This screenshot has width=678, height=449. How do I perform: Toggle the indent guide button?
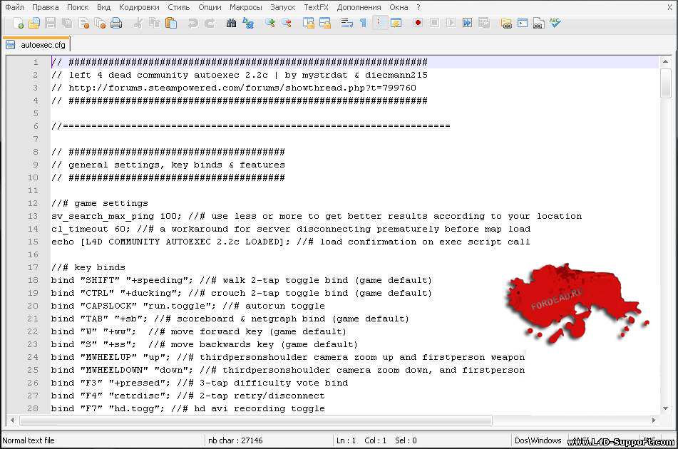[x=379, y=23]
